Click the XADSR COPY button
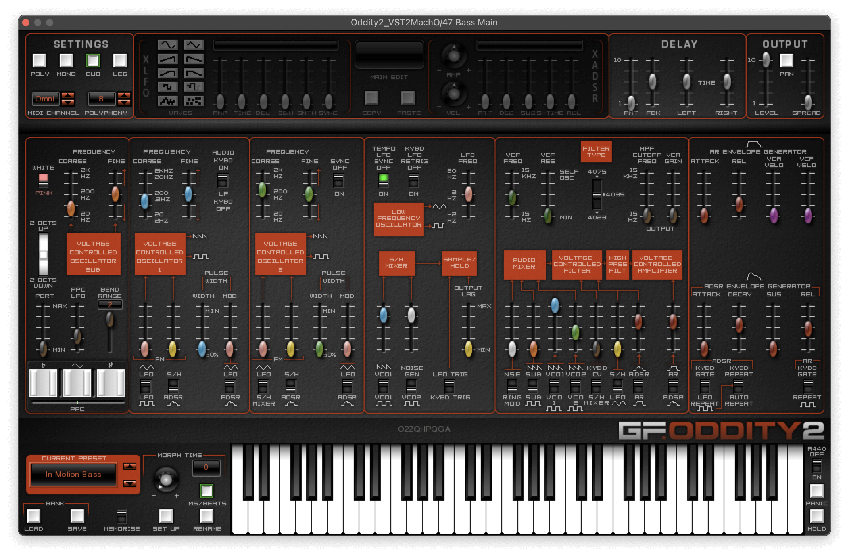The image size is (849, 557). [x=371, y=97]
